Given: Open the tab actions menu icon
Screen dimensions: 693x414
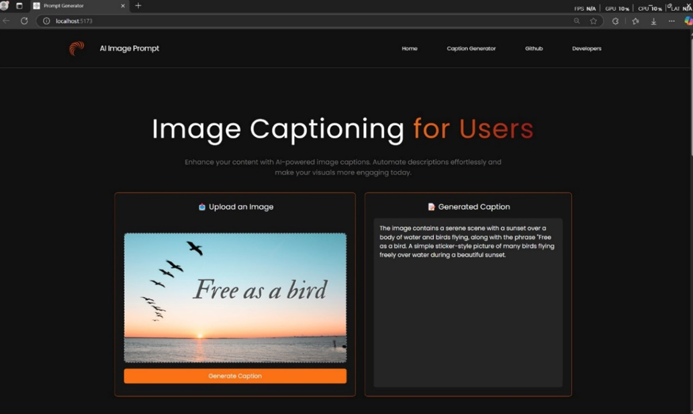Looking at the screenshot, I should click(x=19, y=6).
